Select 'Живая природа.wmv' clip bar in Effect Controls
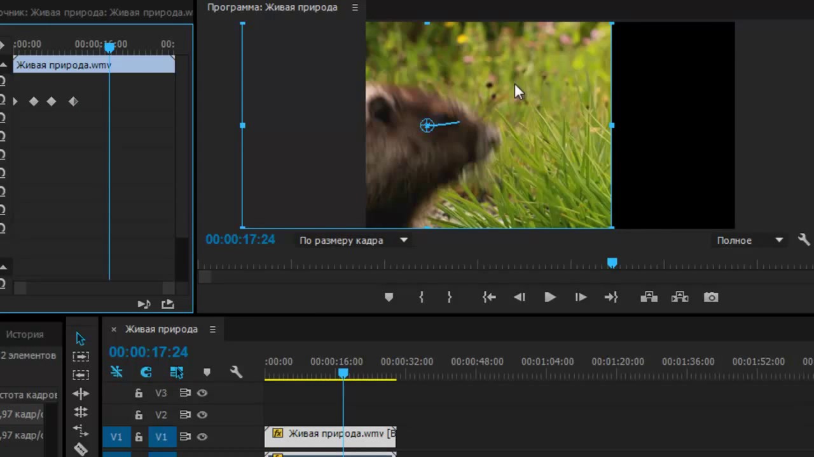 click(93, 65)
